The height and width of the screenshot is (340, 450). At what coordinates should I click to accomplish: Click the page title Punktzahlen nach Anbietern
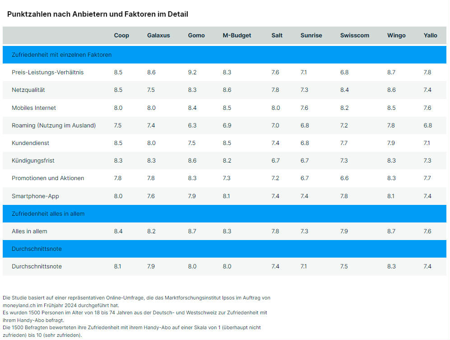(97, 14)
